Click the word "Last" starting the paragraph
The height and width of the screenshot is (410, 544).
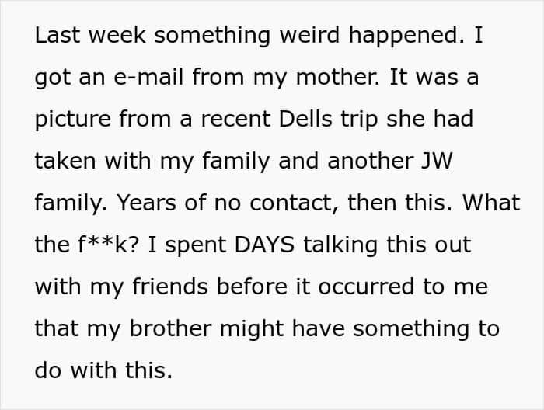coord(58,35)
